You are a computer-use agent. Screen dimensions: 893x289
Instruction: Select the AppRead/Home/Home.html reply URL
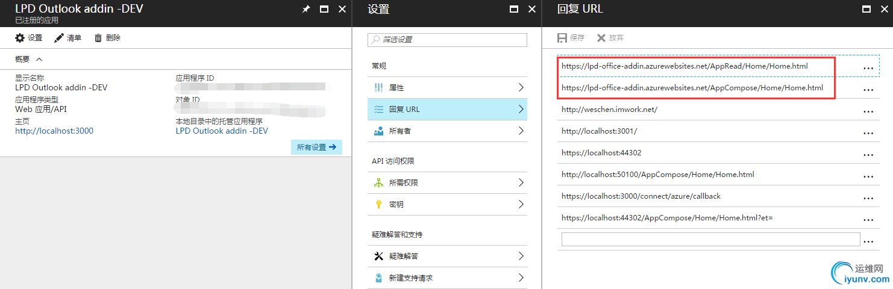[685, 66]
